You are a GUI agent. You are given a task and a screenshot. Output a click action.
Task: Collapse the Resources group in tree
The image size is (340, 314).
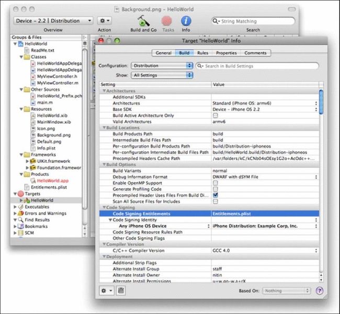click(21, 109)
